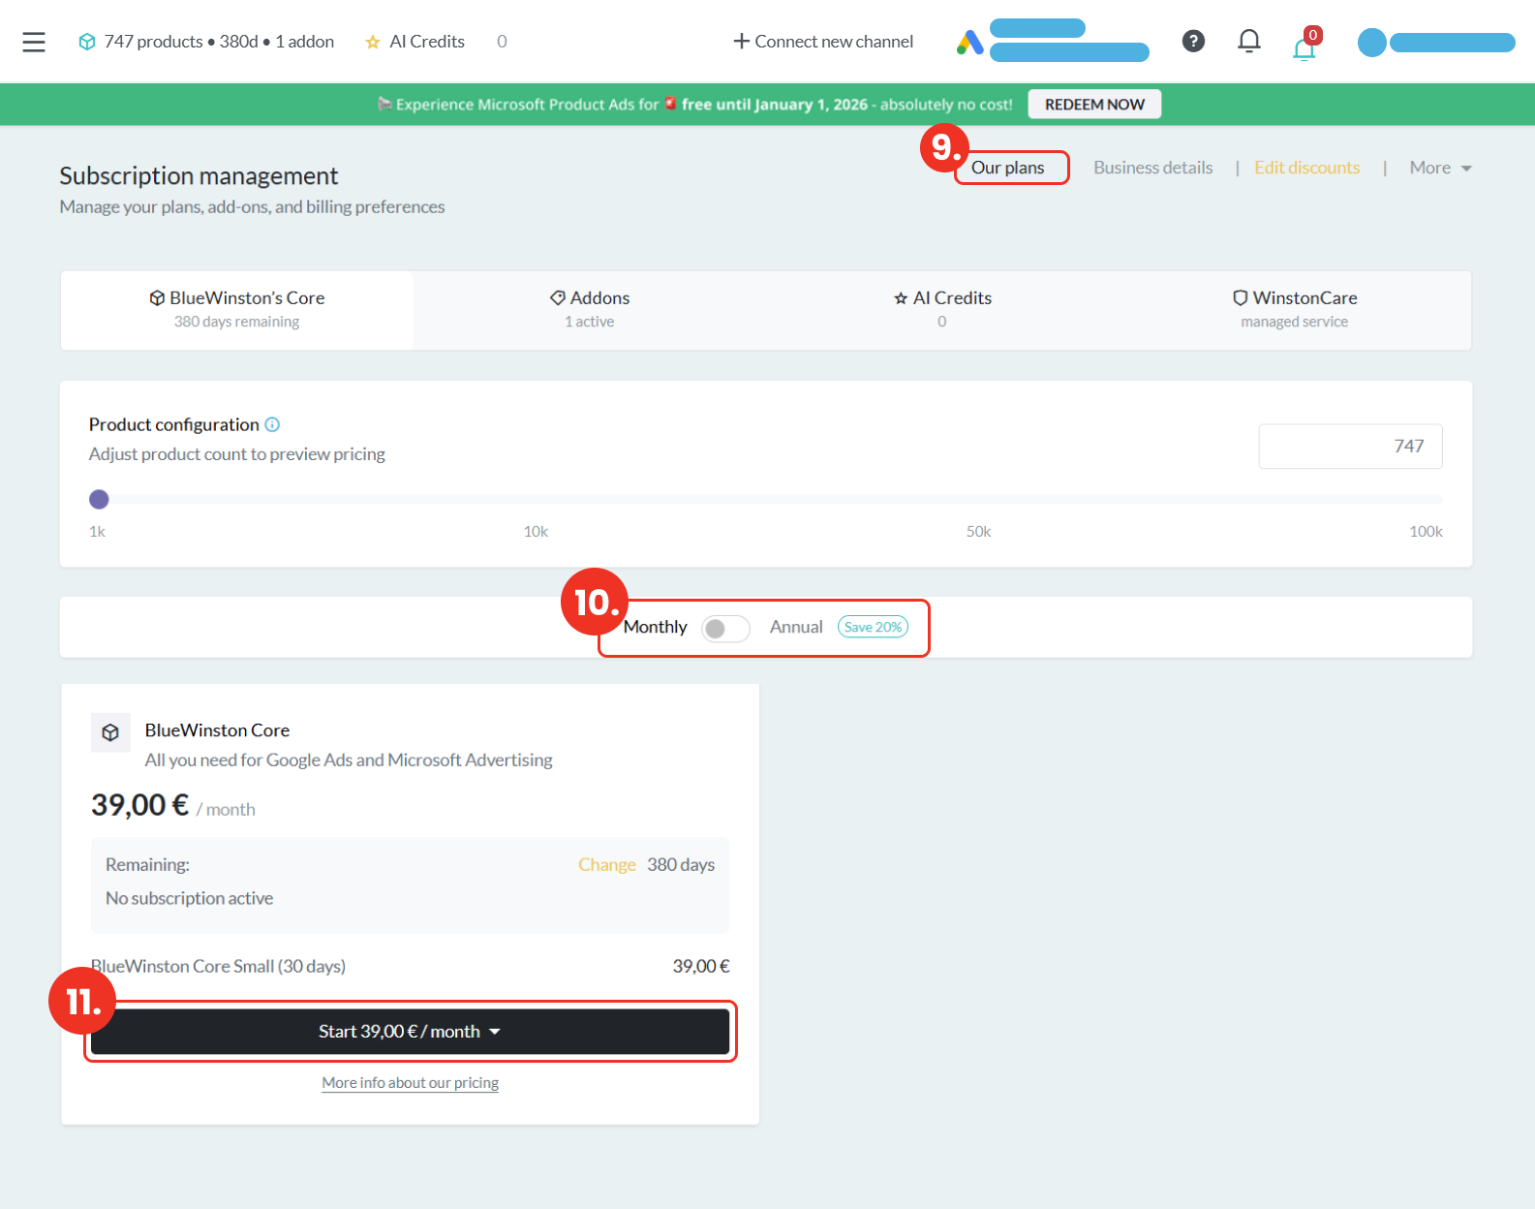Open More info about our pricing link

(410, 1083)
